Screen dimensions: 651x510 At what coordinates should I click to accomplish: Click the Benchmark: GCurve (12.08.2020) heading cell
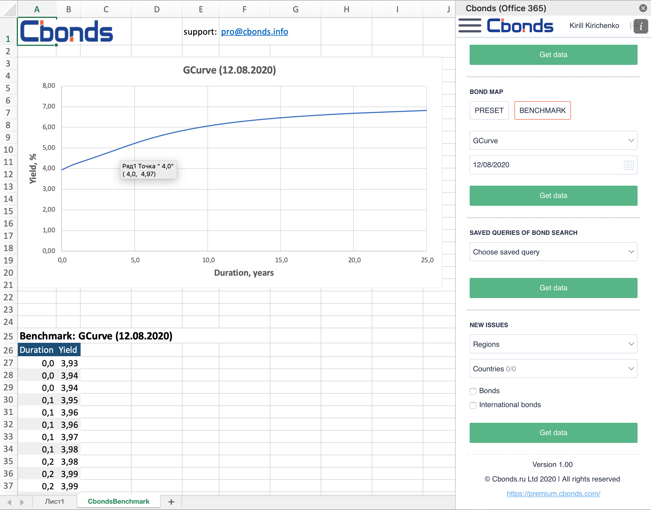[x=96, y=336]
